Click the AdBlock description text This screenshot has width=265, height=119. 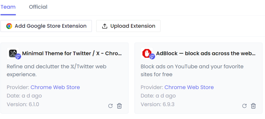click(192, 70)
